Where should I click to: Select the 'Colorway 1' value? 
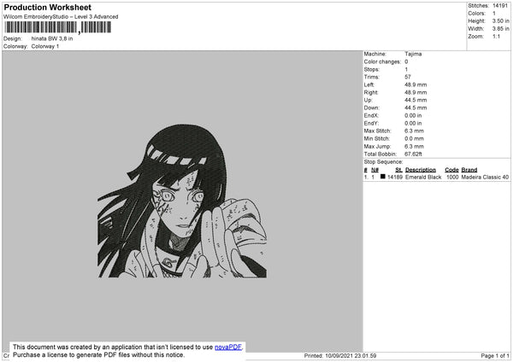point(45,46)
